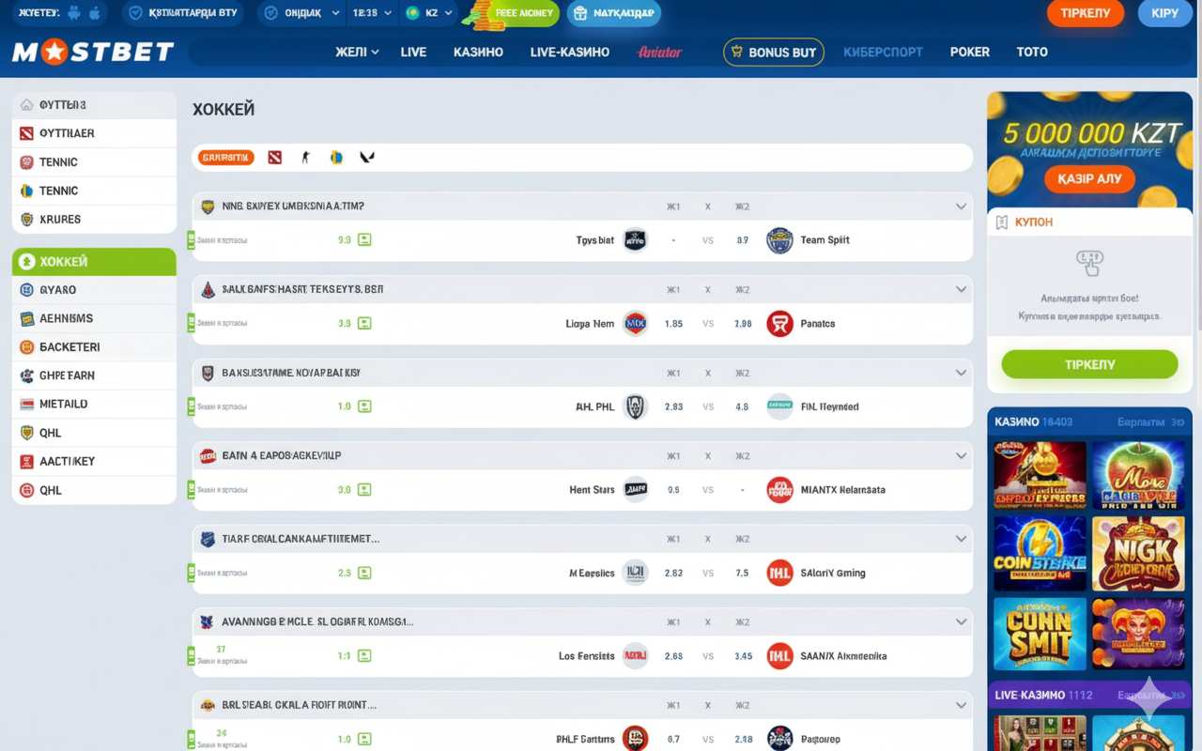Collapse the NNB league section chevron

[x=961, y=207]
